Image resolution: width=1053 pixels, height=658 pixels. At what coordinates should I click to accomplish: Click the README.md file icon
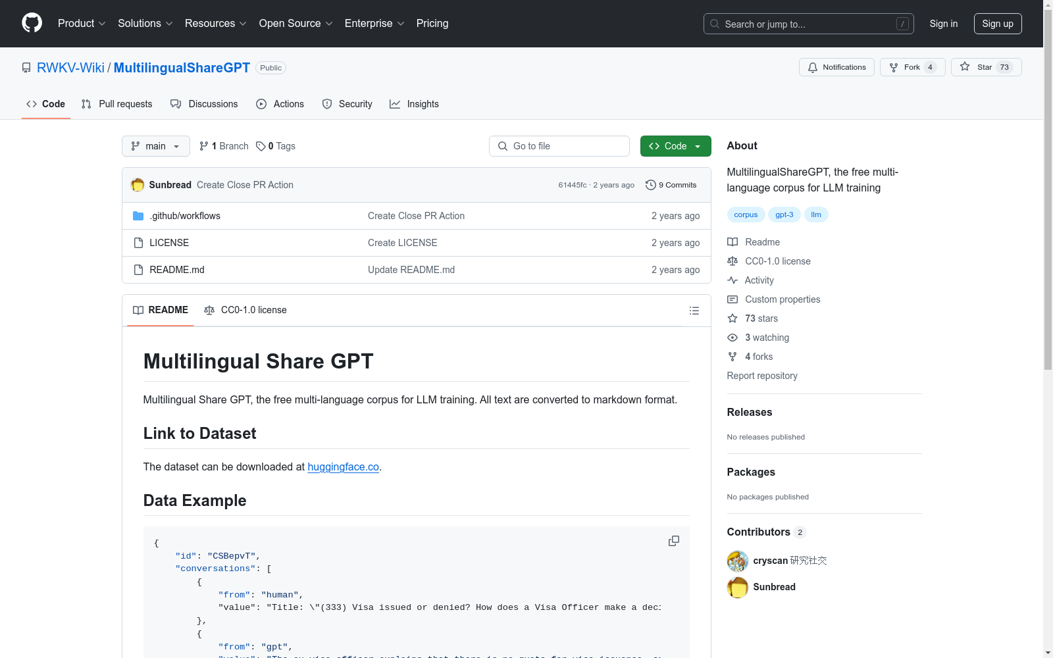(138, 270)
